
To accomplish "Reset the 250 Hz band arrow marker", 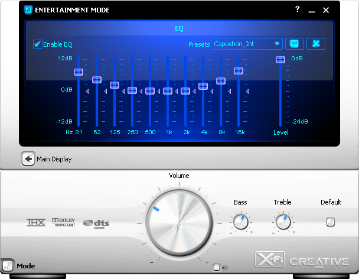I will [141, 92].
